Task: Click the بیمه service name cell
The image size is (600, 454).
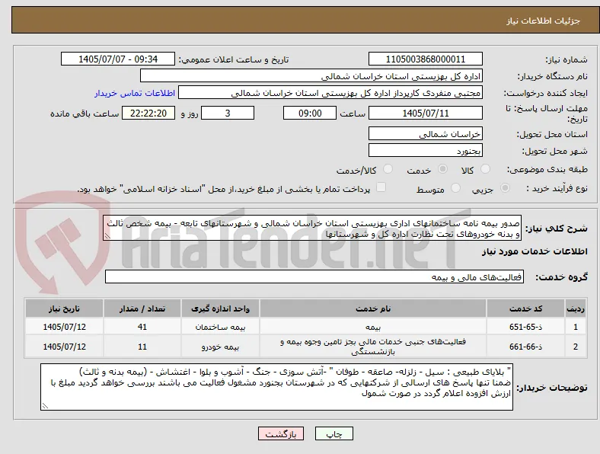Action: click(x=373, y=327)
